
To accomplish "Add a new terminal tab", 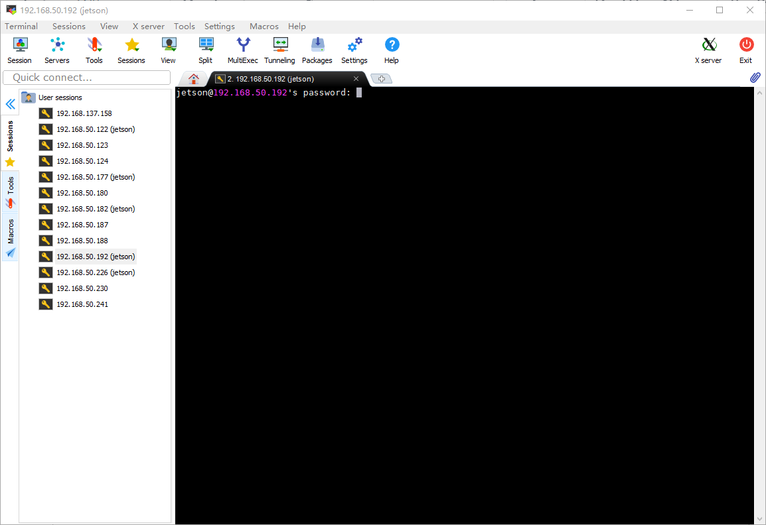I will (382, 79).
